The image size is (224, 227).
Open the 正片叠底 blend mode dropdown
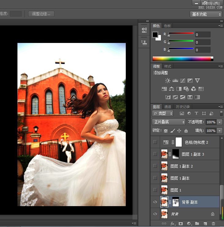coord(169,122)
